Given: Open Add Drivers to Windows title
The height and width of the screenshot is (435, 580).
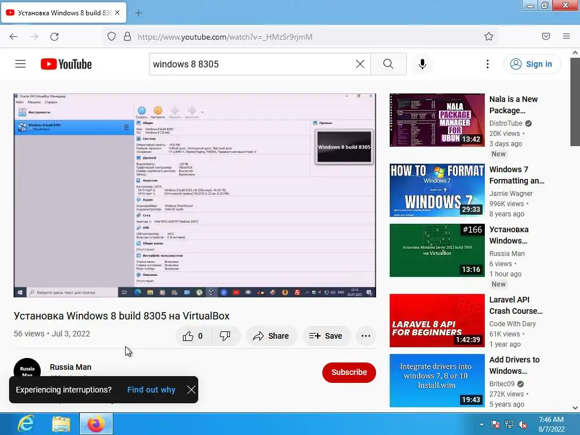Looking at the screenshot, I should tap(514, 365).
